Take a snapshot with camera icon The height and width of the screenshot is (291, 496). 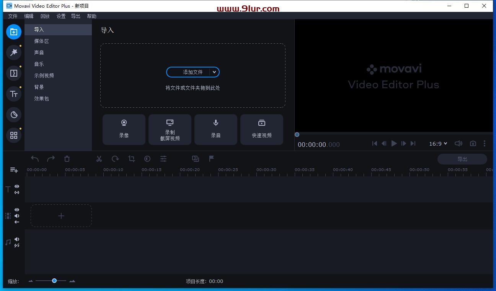pos(473,143)
